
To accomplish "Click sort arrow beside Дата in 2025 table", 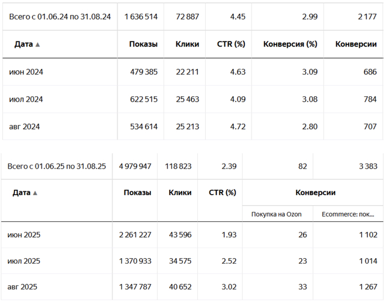I will click(35, 193).
